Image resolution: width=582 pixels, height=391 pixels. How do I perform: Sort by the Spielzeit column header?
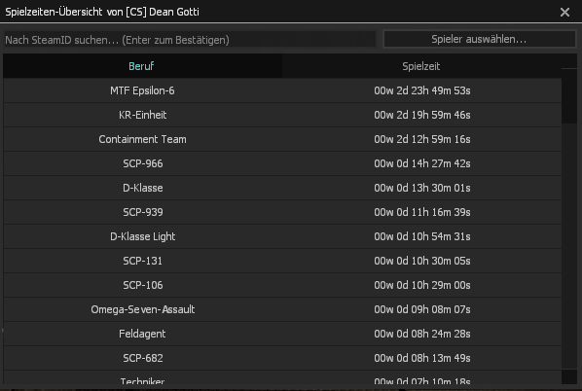[421, 66]
